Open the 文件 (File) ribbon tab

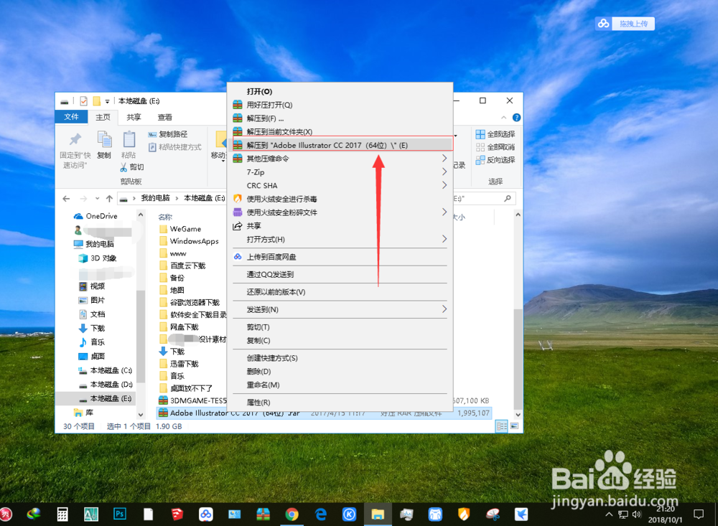click(71, 117)
